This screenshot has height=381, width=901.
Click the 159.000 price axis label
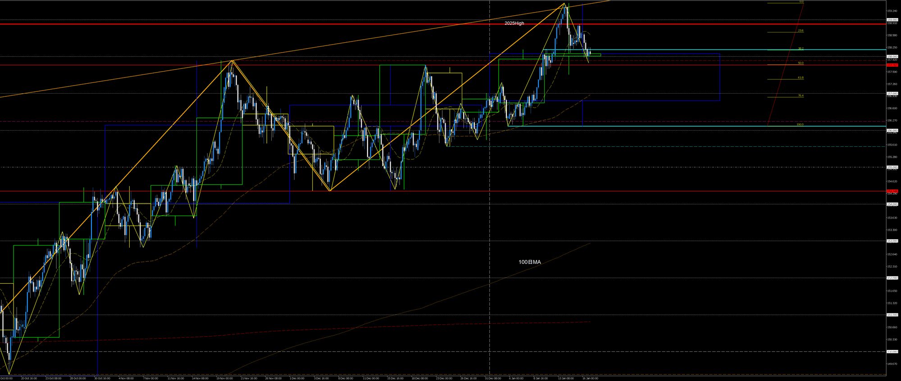[x=892, y=20]
